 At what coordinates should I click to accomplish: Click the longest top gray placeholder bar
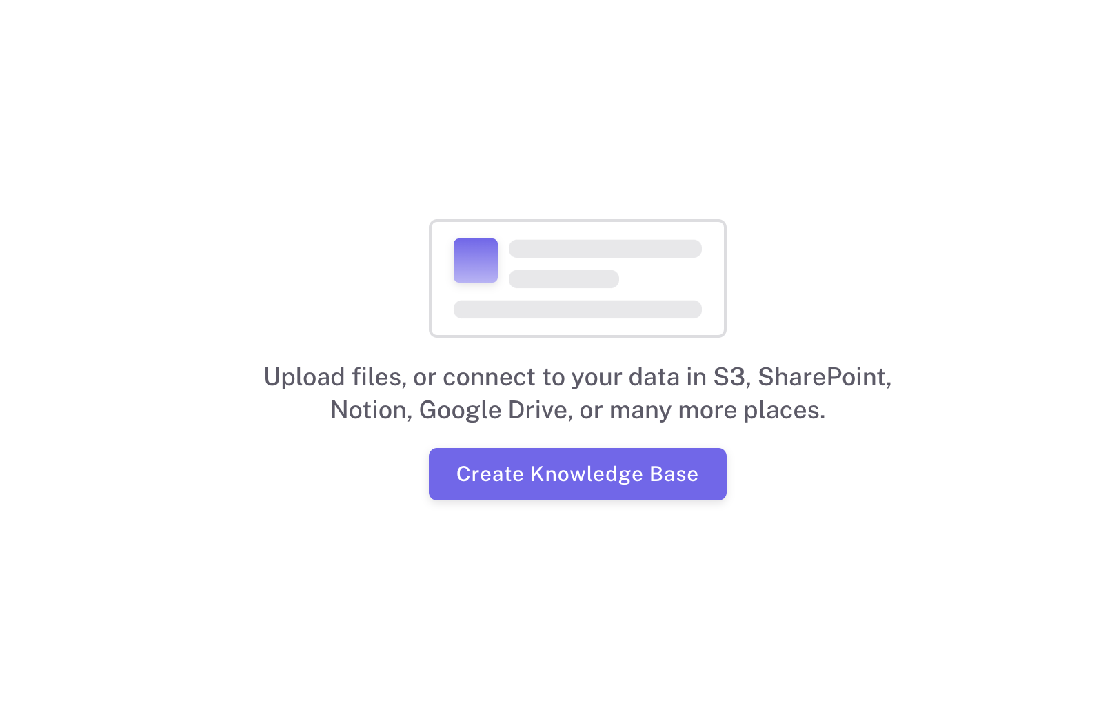(x=605, y=249)
